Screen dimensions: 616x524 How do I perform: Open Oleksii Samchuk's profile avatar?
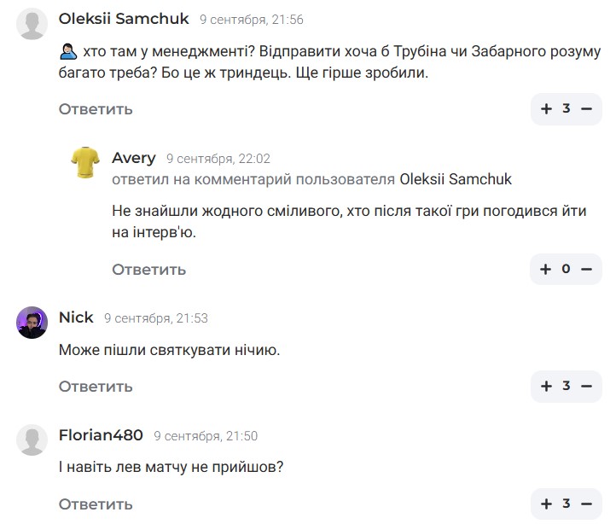click(x=32, y=24)
